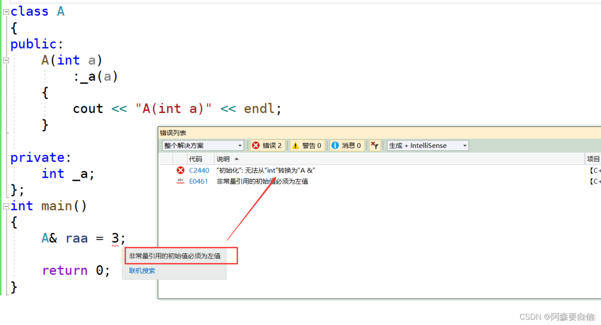
Task: Click the cout statement line
Action: tap(177, 109)
